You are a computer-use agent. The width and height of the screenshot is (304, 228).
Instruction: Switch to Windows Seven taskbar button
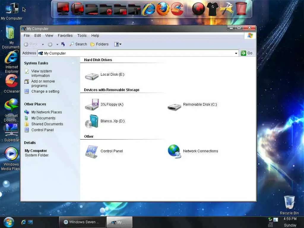[83, 222]
